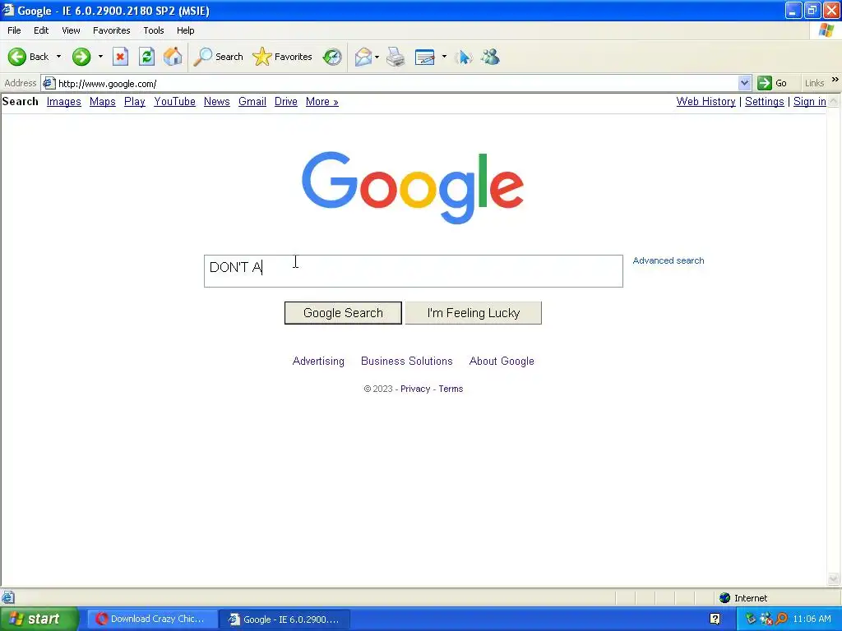Open the Help menu
The image size is (842, 631).
[x=186, y=30]
